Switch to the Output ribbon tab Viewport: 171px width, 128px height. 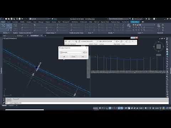[48, 22]
